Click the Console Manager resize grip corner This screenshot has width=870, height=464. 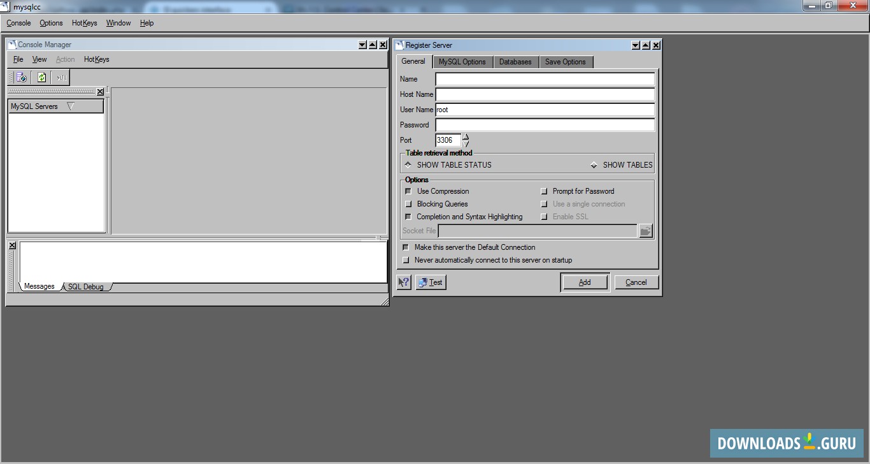pyautogui.click(x=384, y=301)
